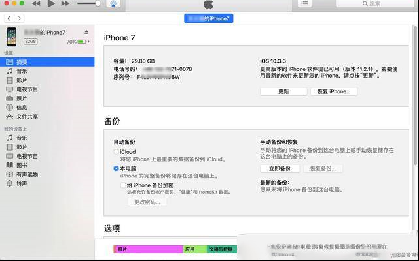This screenshot has height=261, width=419.
Task: Click the iPhone7 device button in top bar
Action: 208,18
